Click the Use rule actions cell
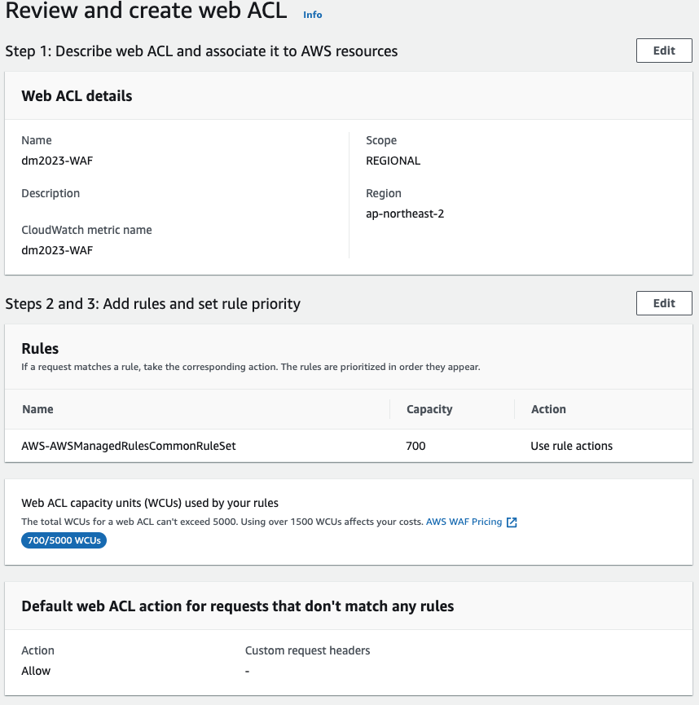 point(571,446)
